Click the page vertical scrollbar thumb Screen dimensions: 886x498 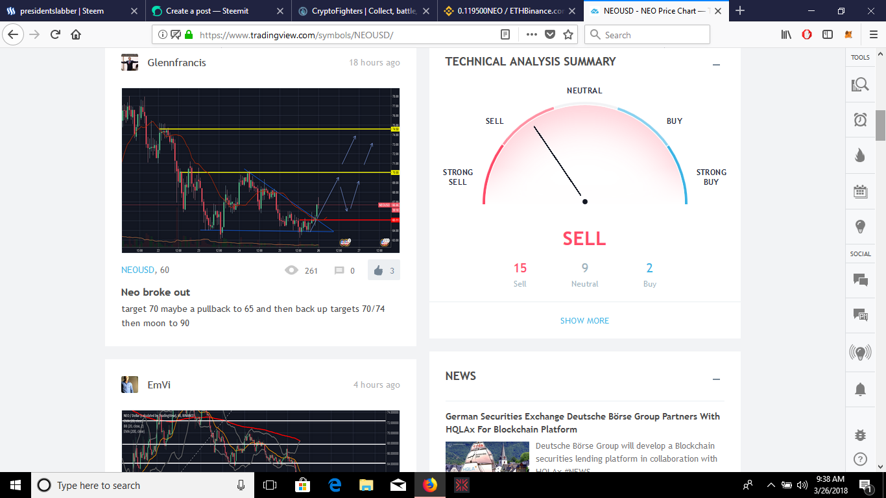coord(880,126)
